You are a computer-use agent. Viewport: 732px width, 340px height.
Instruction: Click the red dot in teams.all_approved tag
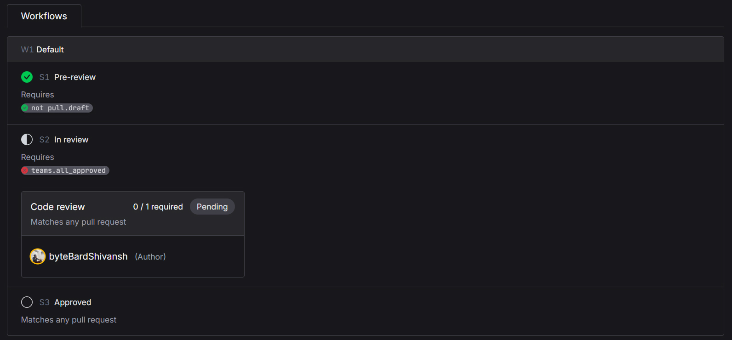click(x=25, y=170)
